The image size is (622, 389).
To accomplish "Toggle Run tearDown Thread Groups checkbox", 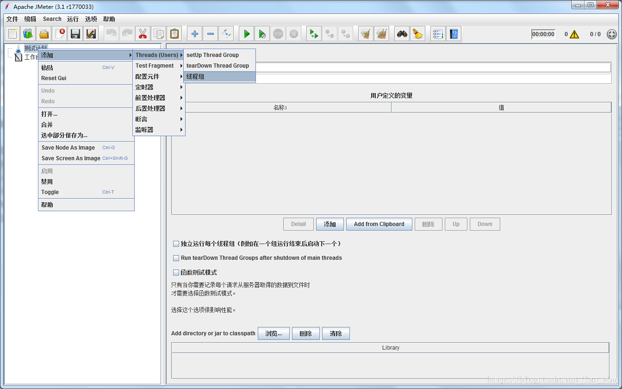I will (176, 258).
